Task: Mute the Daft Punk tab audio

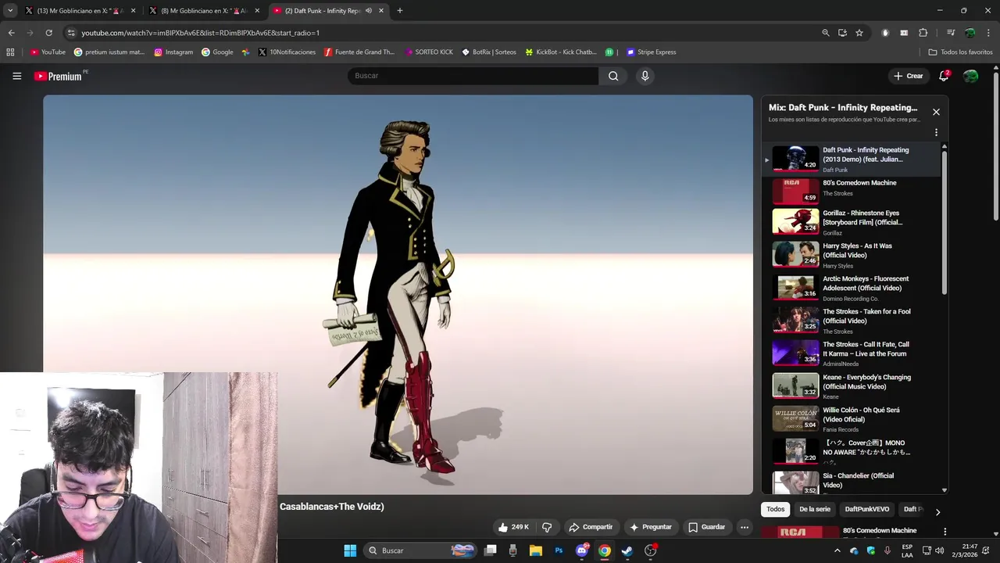Action: click(369, 11)
